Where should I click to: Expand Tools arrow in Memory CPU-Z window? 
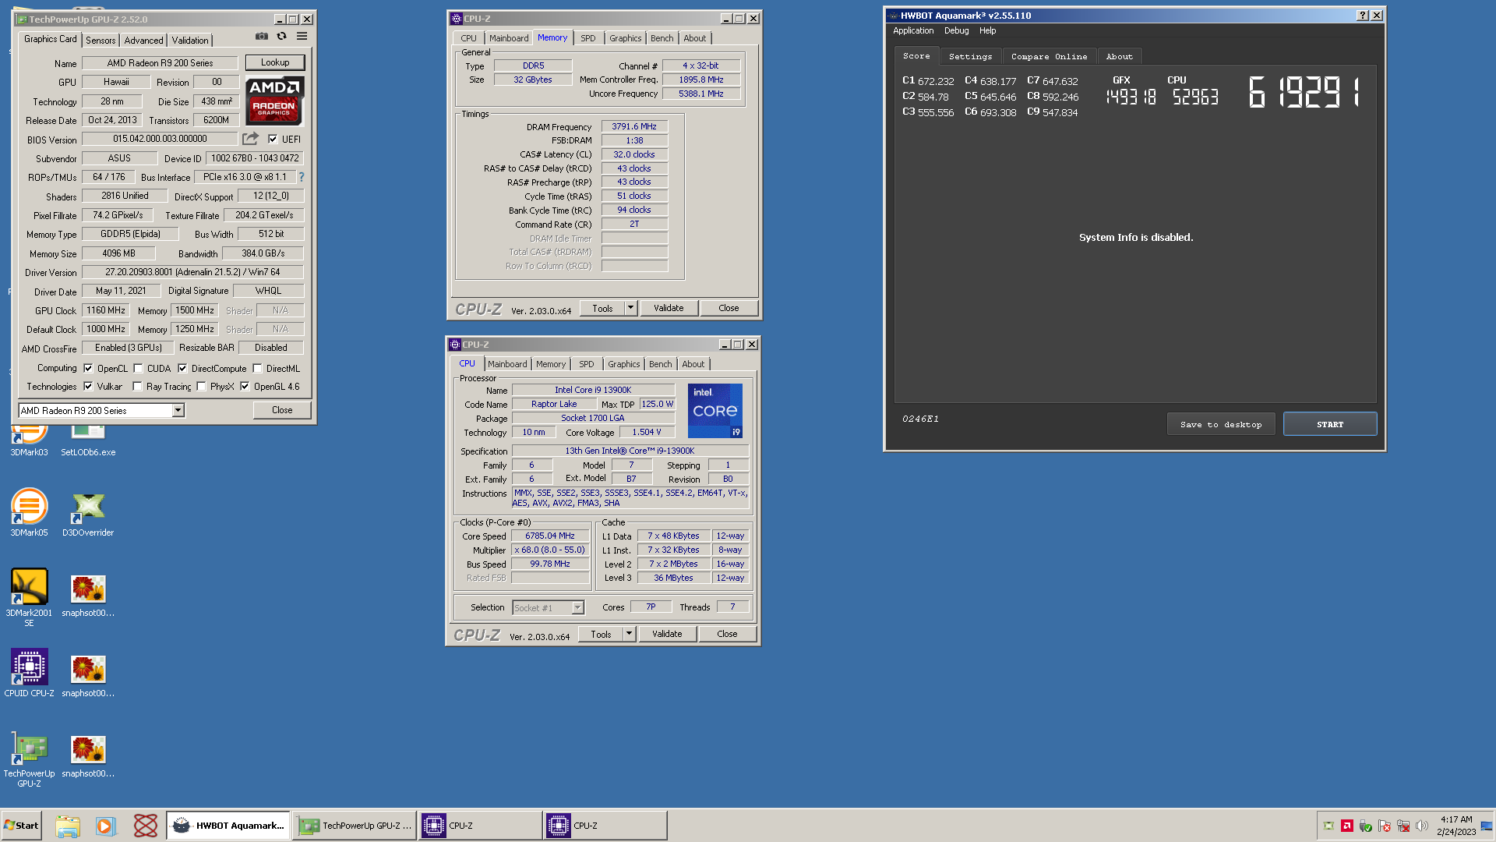click(630, 308)
